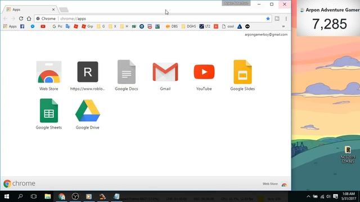Click the Apps shortcut in bookmarks bar

(x=10, y=26)
